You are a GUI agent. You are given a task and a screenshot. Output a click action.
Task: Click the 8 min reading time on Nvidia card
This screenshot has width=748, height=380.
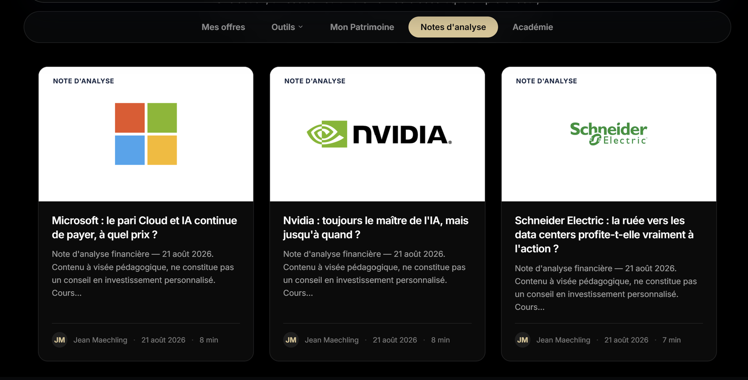(440, 340)
